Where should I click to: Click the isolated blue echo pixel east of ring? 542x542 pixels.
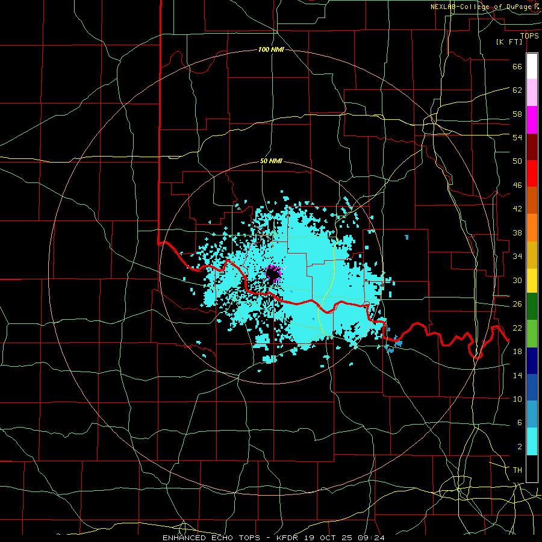[406, 237]
